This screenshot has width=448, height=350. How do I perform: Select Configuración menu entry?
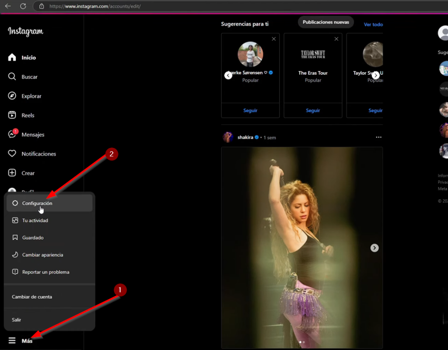point(49,203)
